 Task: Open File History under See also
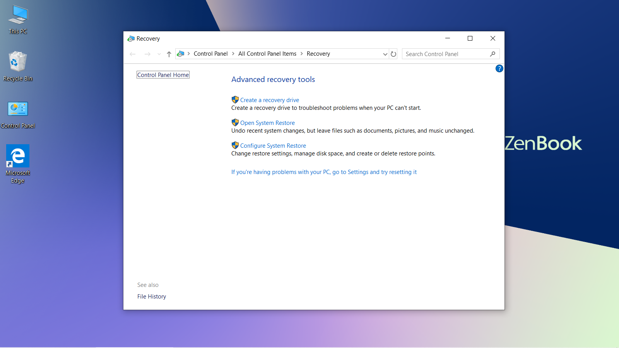point(152,297)
